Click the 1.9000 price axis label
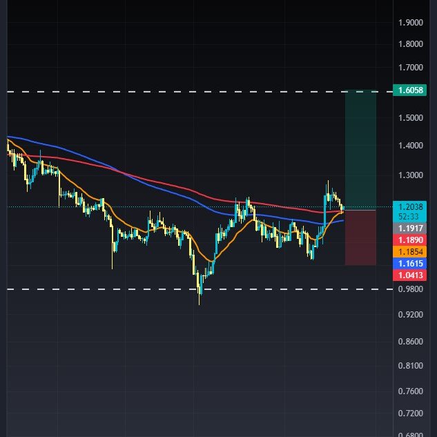Image resolution: width=437 pixels, height=437 pixels. (x=411, y=23)
